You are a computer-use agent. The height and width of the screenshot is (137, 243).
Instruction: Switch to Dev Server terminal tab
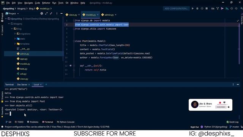22,84
